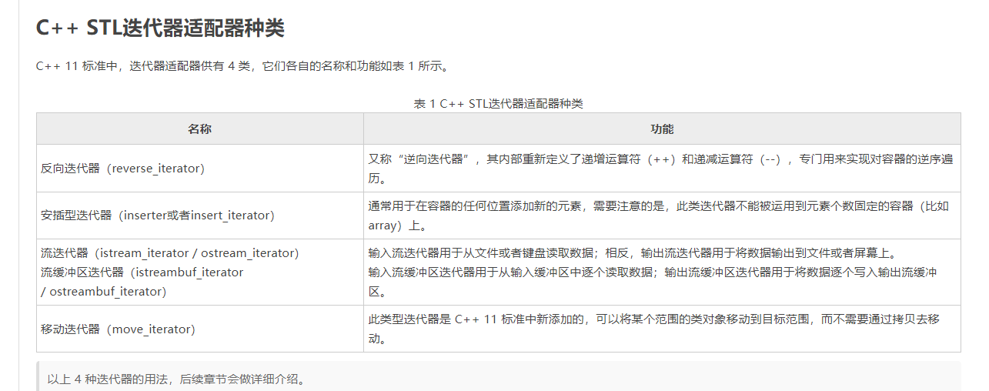This screenshot has width=989, height=391.
Task: Click the description starting "通常用于在容器的任何位置"
Action: 658,206
